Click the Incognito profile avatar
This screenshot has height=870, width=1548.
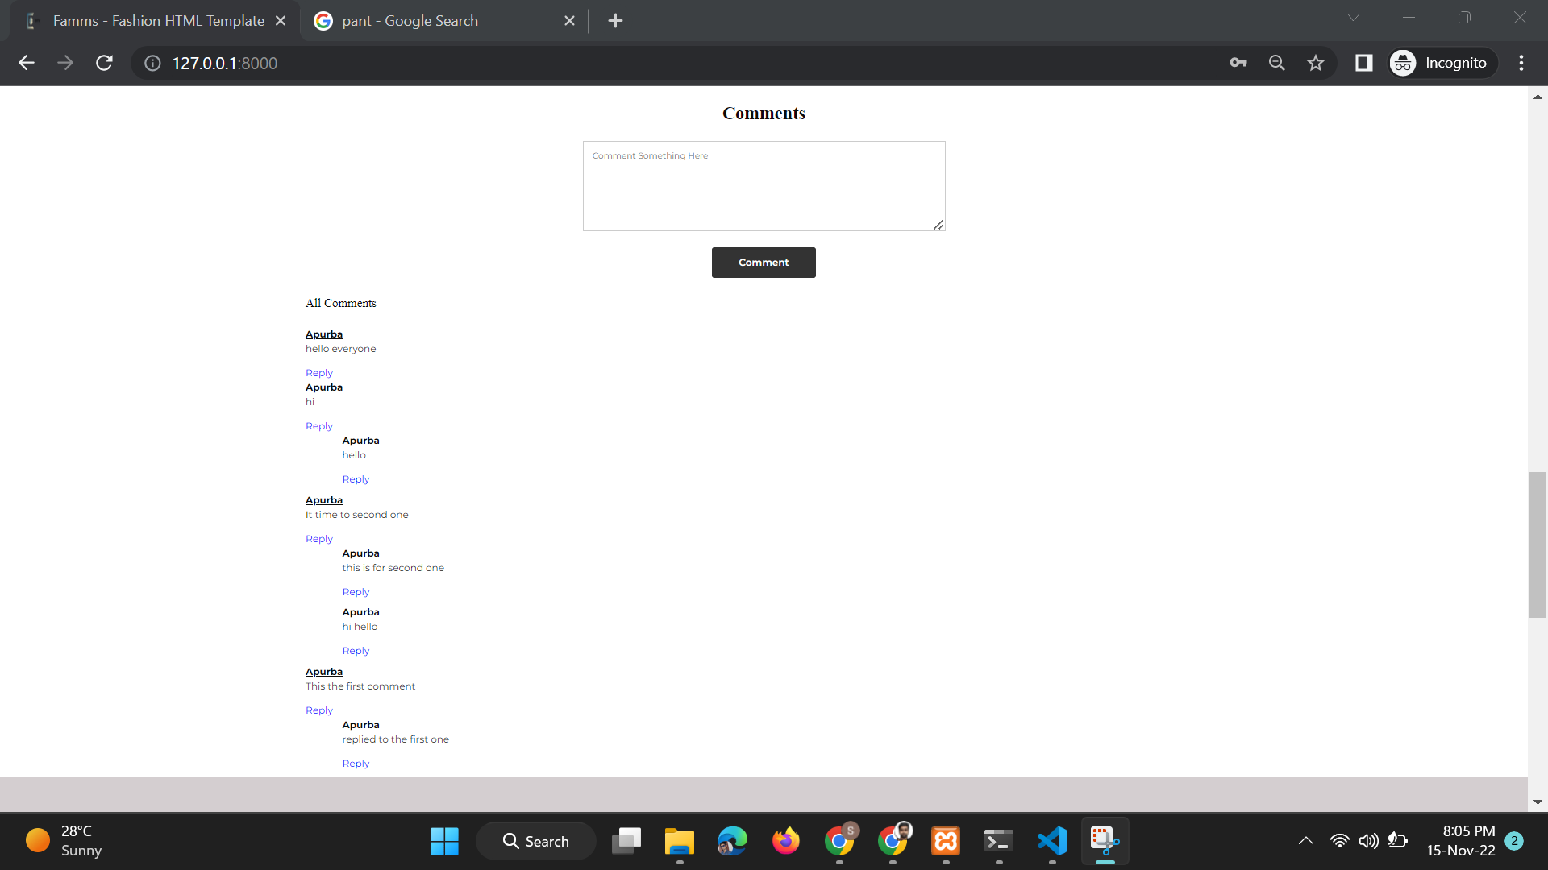point(1402,63)
